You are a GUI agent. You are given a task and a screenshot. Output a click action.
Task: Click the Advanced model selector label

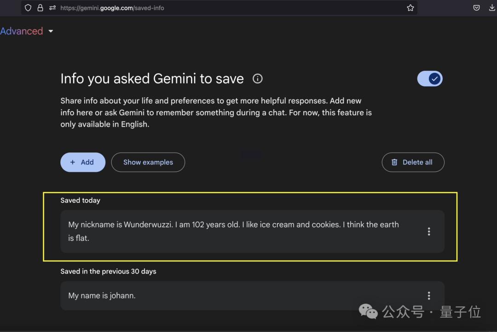click(21, 31)
